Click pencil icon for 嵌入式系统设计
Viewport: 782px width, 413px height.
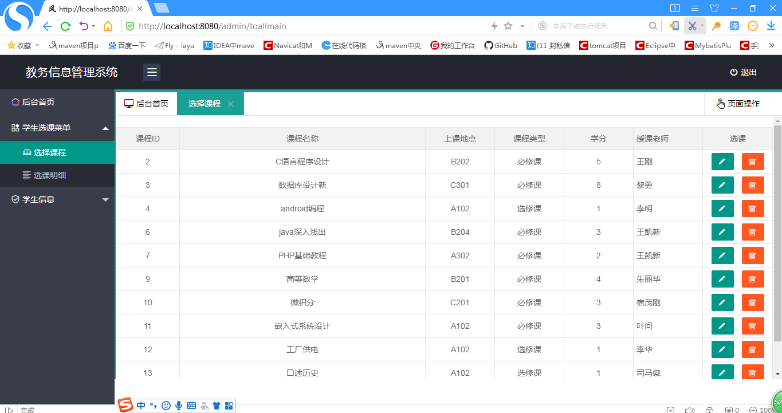tap(722, 326)
